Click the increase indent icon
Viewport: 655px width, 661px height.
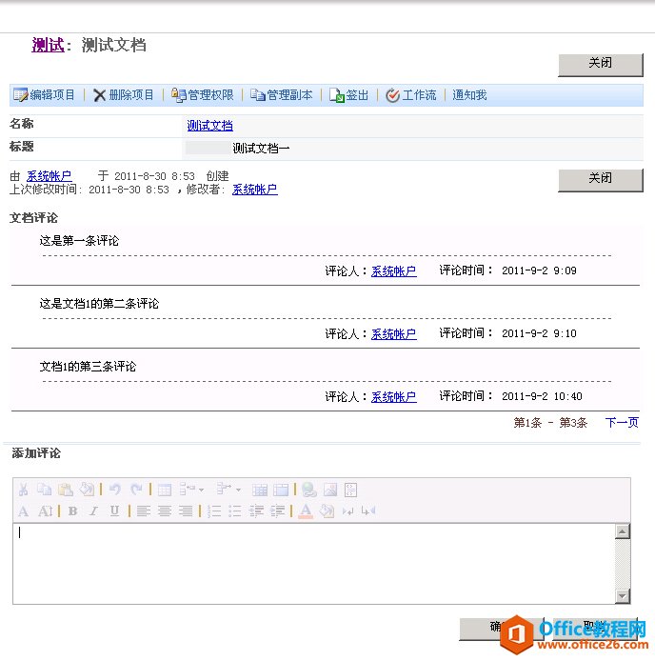[277, 511]
